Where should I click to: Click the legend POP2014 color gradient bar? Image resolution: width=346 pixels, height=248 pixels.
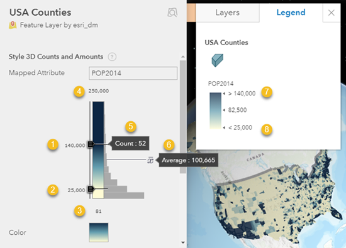215,111
